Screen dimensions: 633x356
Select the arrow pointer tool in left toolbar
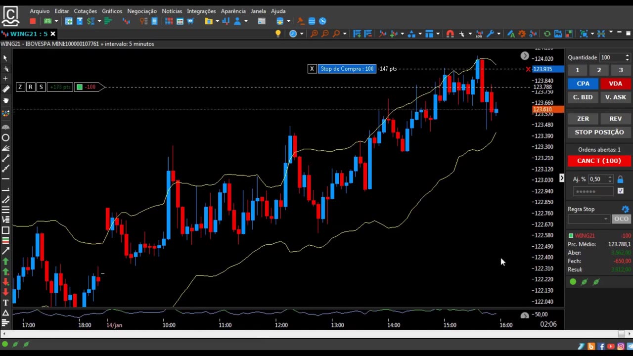coord(5,58)
